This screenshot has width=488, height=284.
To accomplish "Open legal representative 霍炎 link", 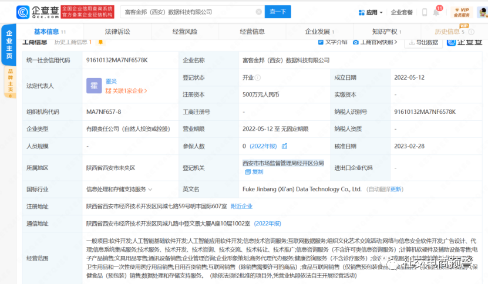I will [x=111, y=82].
